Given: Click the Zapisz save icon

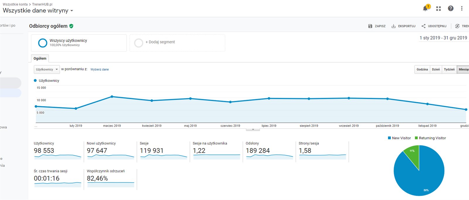Looking at the screenshot, I should coord(370,26).
